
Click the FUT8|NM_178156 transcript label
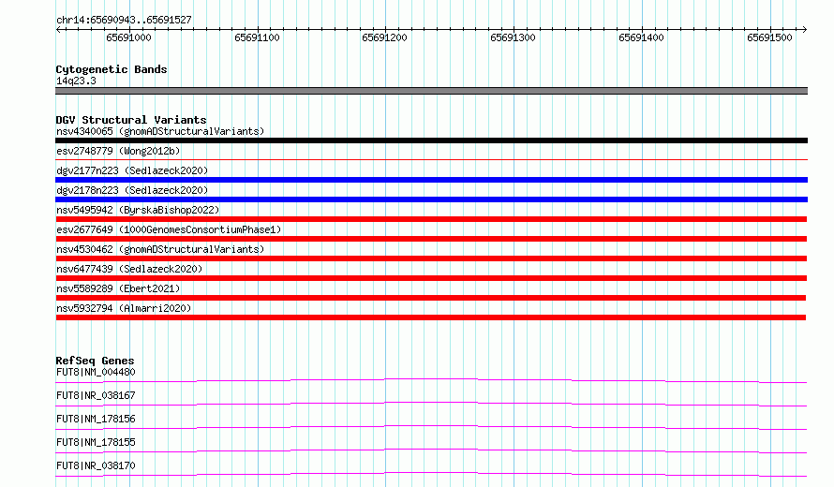[96, 419]
